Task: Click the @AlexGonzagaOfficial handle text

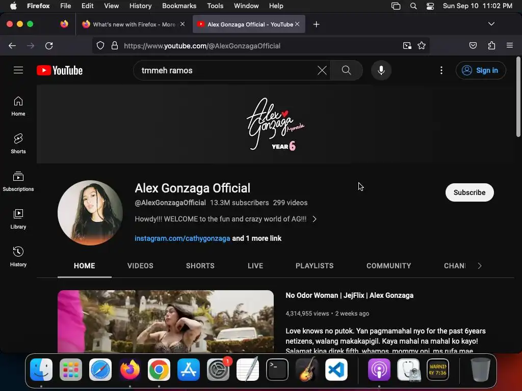Action: pyautogui.click(x=170, y=203)
